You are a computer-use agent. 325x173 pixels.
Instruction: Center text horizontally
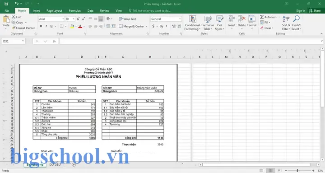coord(96,26)
